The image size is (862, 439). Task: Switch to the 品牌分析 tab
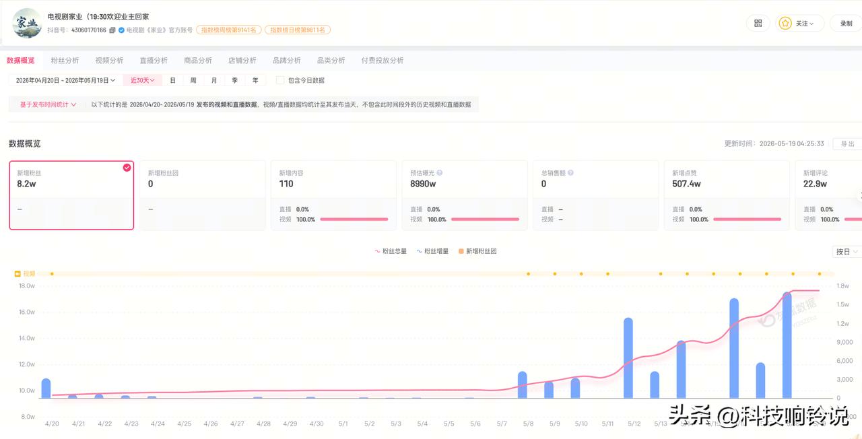pos(287,61)
